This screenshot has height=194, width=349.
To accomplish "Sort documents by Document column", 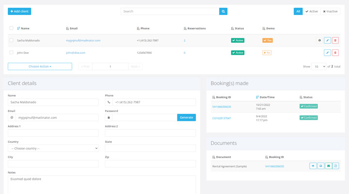I will tap(222, 157).
